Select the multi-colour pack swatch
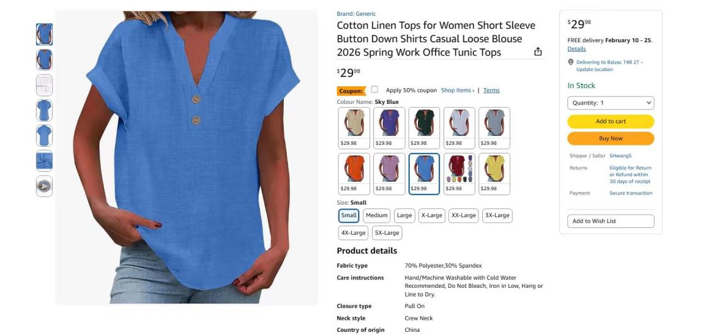The height and width of the screenshot is (335, 703). 459,174
